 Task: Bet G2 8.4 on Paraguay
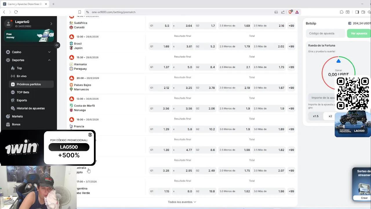[205, 67]
